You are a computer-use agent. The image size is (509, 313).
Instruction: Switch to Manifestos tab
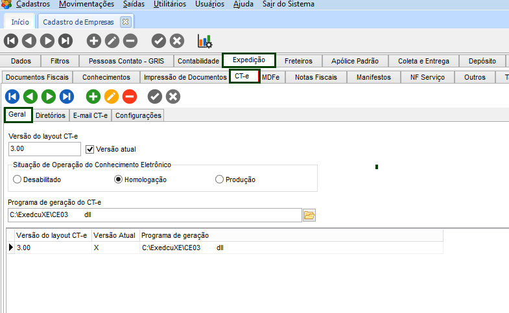373,77
